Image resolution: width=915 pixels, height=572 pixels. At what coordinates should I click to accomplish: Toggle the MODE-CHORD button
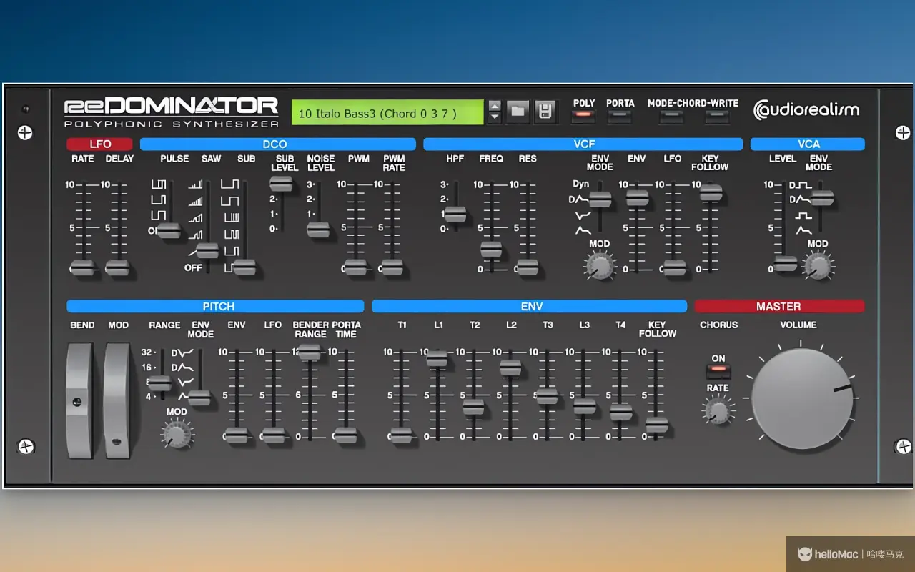pos(671,114)
